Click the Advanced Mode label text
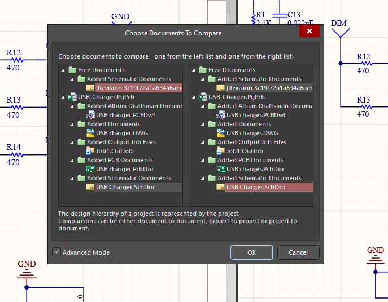 [x=86, y=252]
